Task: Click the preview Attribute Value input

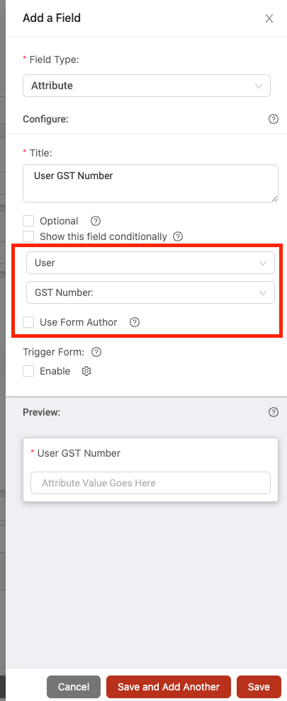Action: (150, 483)
